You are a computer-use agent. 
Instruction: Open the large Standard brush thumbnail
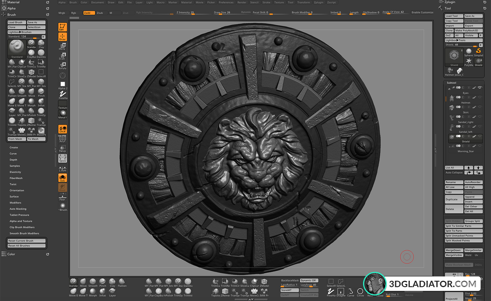[x=17, y=49]
